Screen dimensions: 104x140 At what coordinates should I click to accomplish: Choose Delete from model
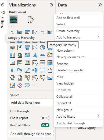(x=78, y=70)
